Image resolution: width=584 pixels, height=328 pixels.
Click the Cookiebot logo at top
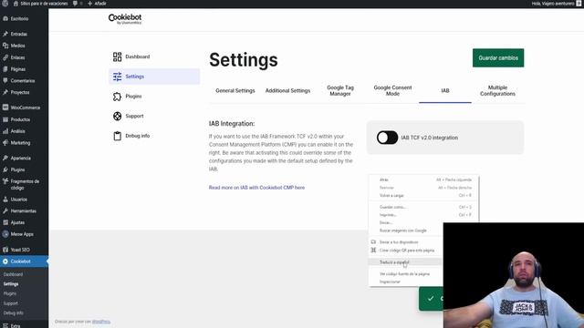[x=125, y=19]
